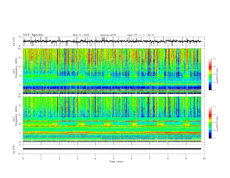Click the "5" tick on the time axis

coord(114,159)
